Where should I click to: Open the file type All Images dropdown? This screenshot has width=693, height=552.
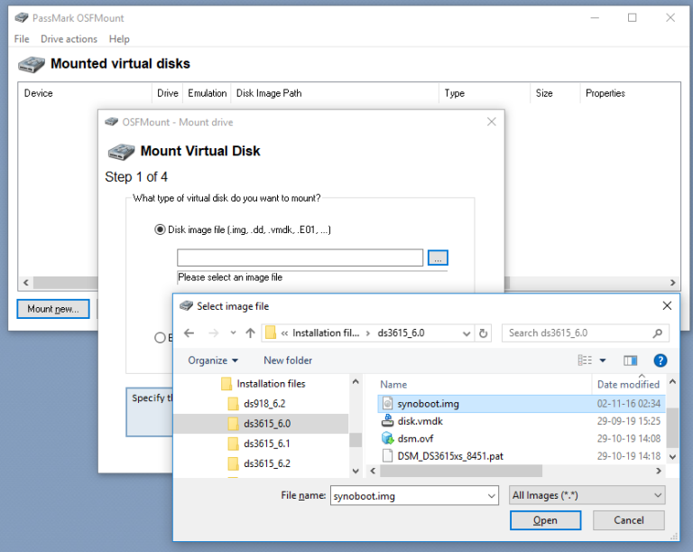coord(587,495)
